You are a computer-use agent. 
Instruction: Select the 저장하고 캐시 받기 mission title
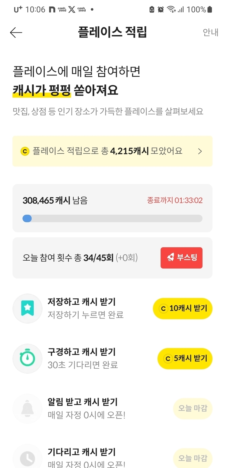(82, 302)
